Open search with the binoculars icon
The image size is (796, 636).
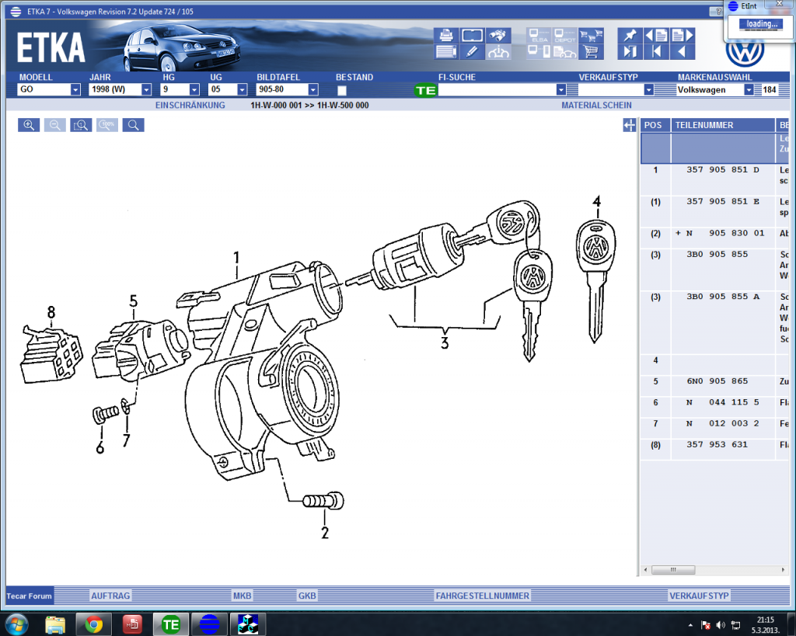pos(498,35)
